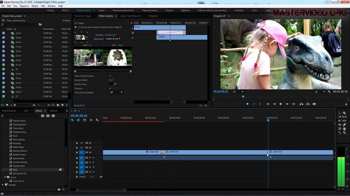Play the Wipe transition preview
Viewport: 350px width, 196px height.
point(75,27)
